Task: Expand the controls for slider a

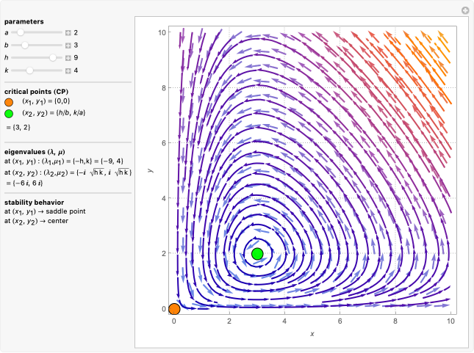Action: coord(68,33)
